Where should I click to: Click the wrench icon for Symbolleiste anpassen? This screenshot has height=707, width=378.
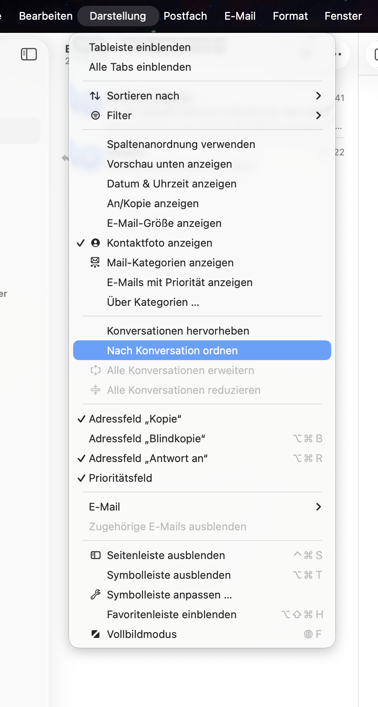click(95, 595)
